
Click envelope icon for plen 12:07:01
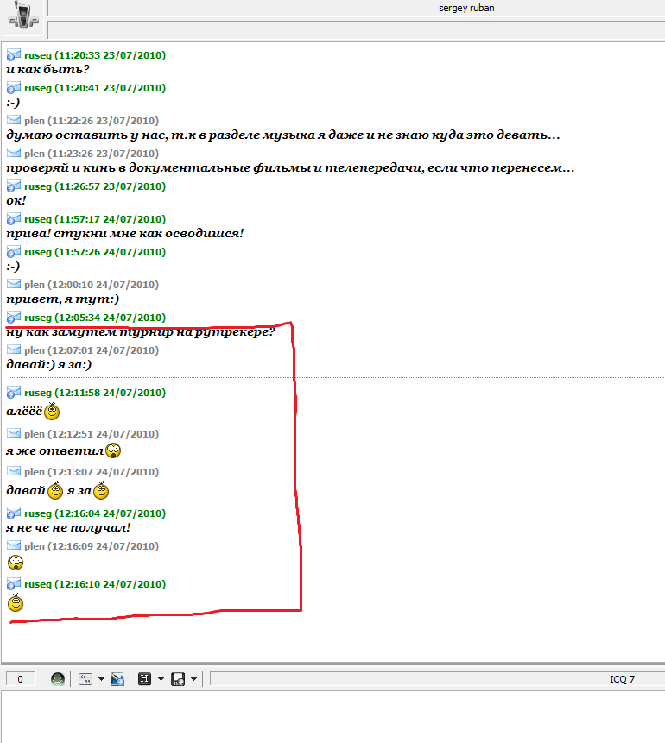click(14, 349)
